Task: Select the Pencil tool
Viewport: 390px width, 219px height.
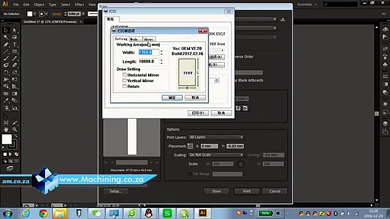Action: tap(15, 58)
